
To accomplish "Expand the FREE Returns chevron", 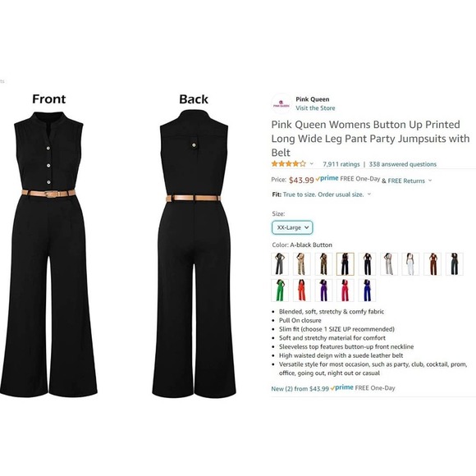I will tap(430, 181).
